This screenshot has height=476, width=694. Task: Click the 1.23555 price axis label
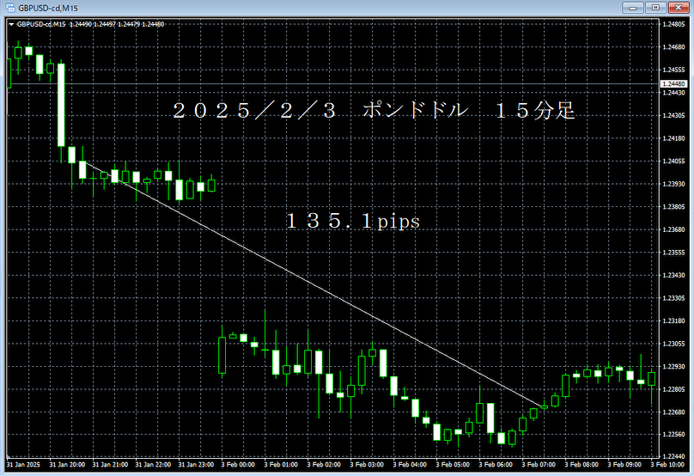click(673, 253)
